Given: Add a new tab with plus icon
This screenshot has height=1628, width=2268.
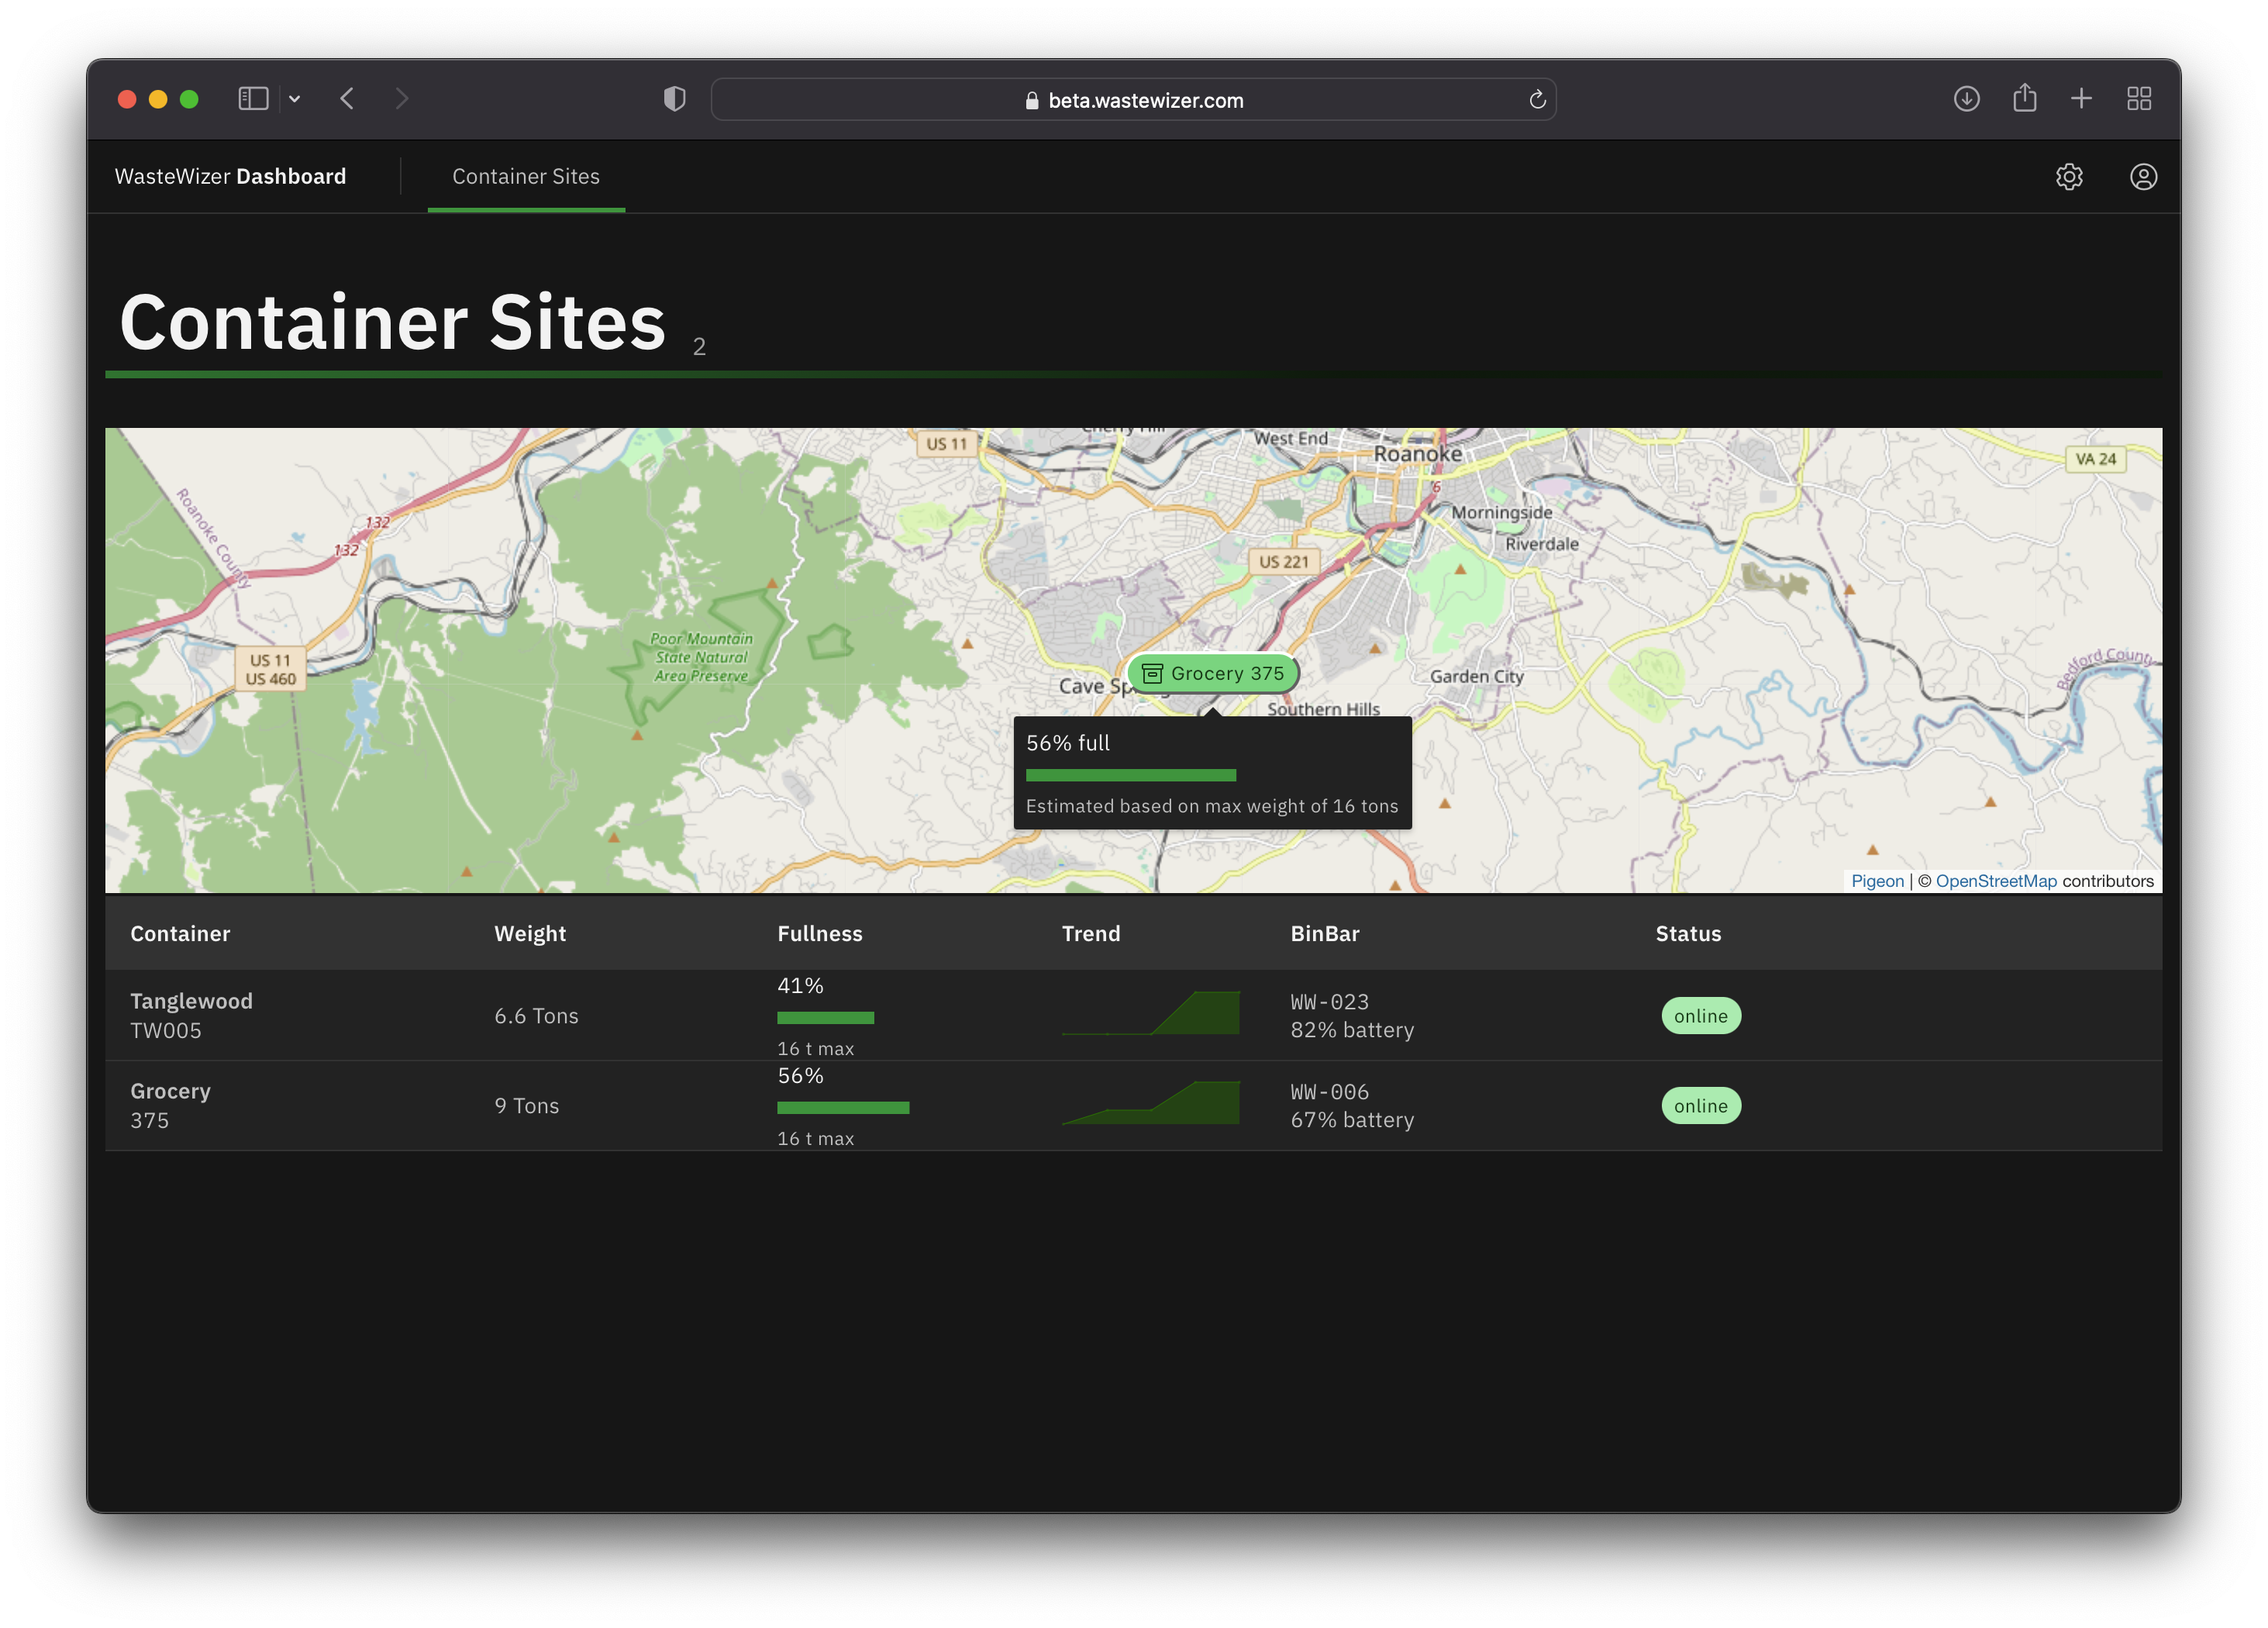Looking at the screenshot, I should point(2081,99).
